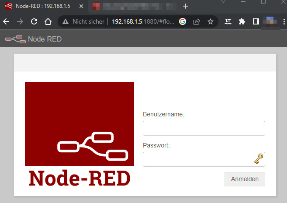
Task: Open the extensions puzzle icon
Action: (242, 21)
